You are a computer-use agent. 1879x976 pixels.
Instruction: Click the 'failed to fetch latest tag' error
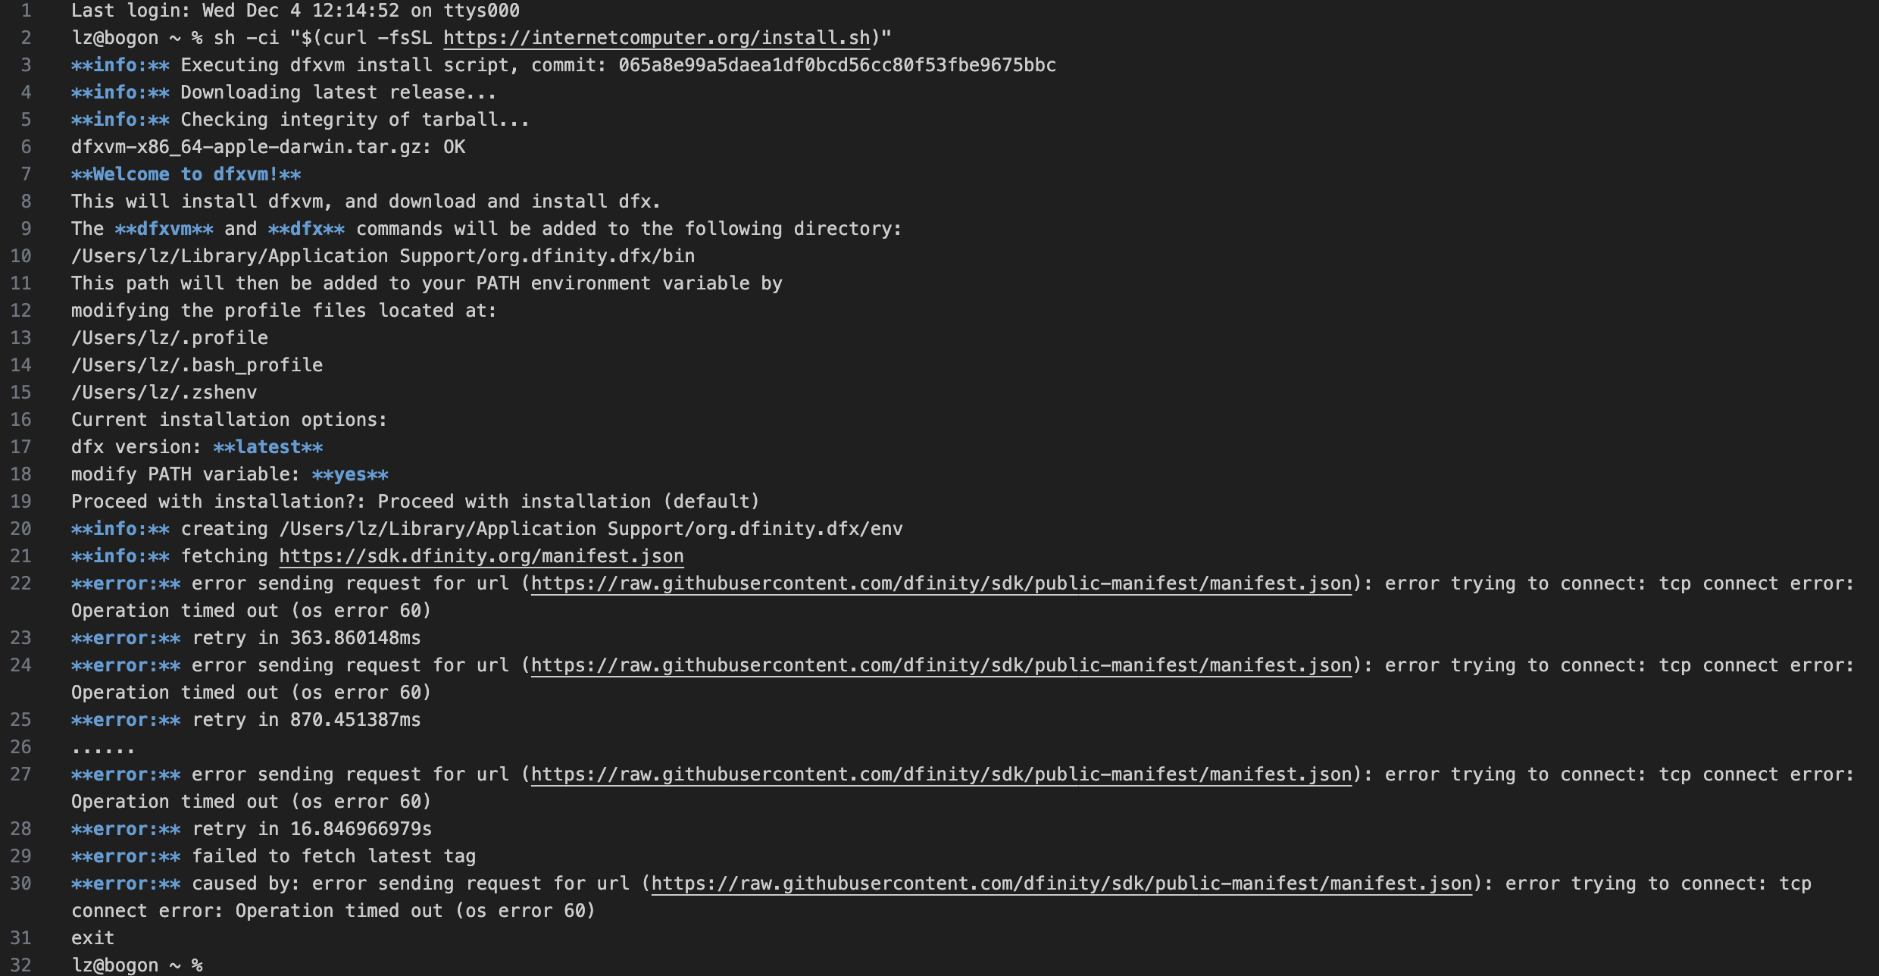tap(334, 856)
